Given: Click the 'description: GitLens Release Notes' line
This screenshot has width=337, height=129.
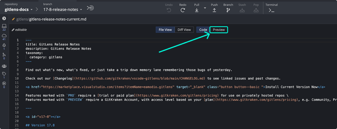Looking at the screenshot, I should [59, 48].
